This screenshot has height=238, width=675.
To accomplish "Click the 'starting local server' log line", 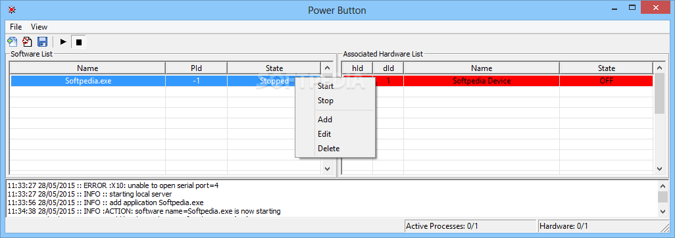I will pyautogui.click(x=89, y=194).
